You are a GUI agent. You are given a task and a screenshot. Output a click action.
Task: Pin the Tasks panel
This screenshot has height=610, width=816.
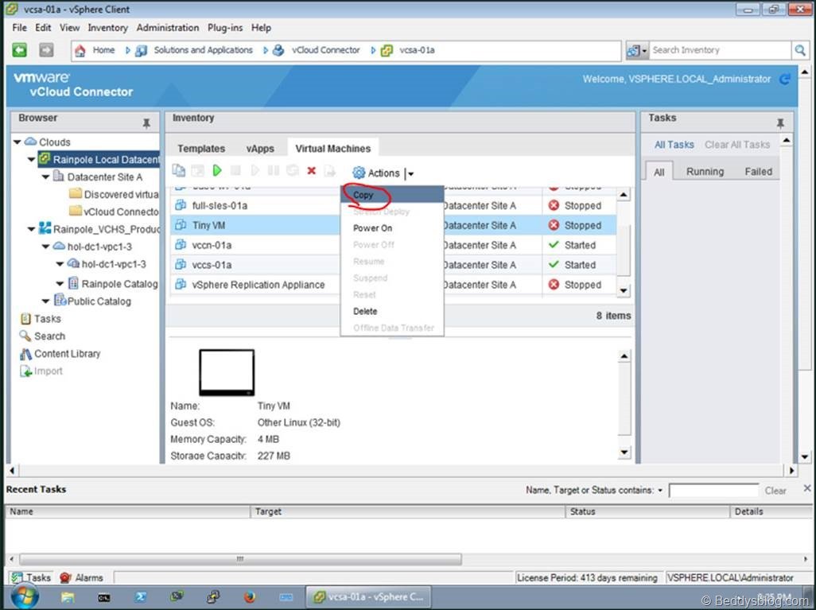[780, 123]
